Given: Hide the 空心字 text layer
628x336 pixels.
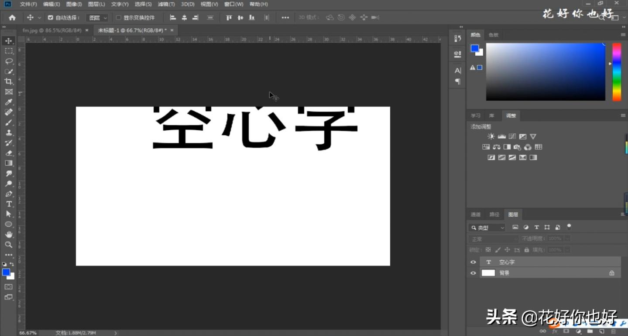Looking at the screenshot, I should click(473, 261).
